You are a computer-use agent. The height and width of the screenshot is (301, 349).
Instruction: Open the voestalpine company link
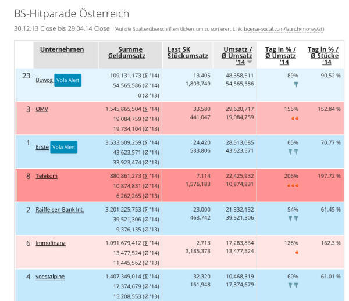coord(50,277)
